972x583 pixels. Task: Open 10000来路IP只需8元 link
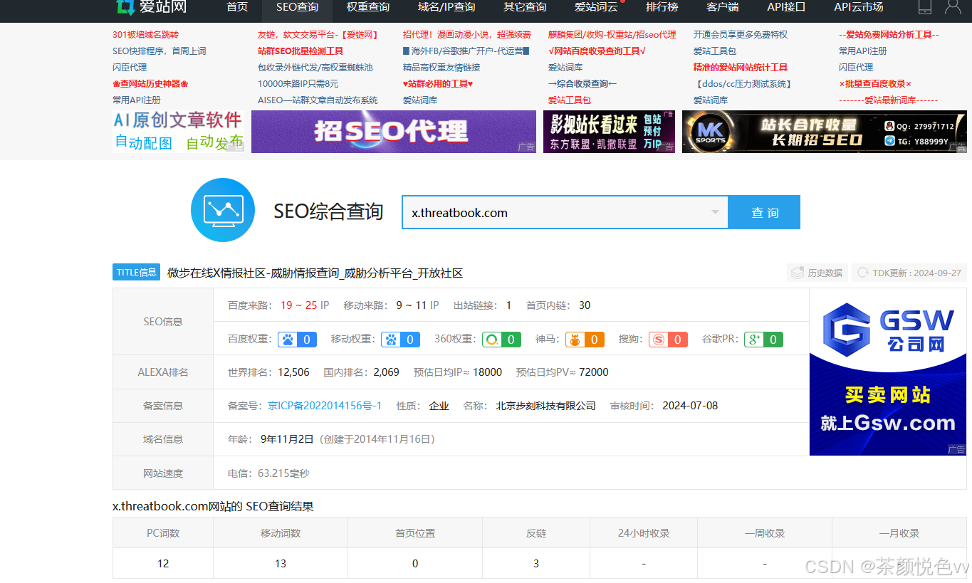(298, 84)
